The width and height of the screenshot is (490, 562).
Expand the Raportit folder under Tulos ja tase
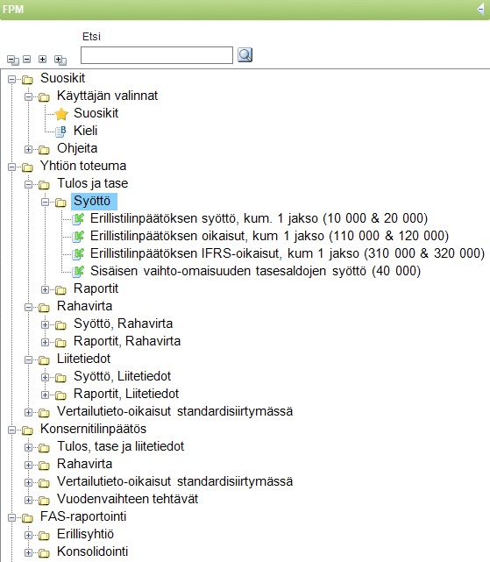[45, 289]
